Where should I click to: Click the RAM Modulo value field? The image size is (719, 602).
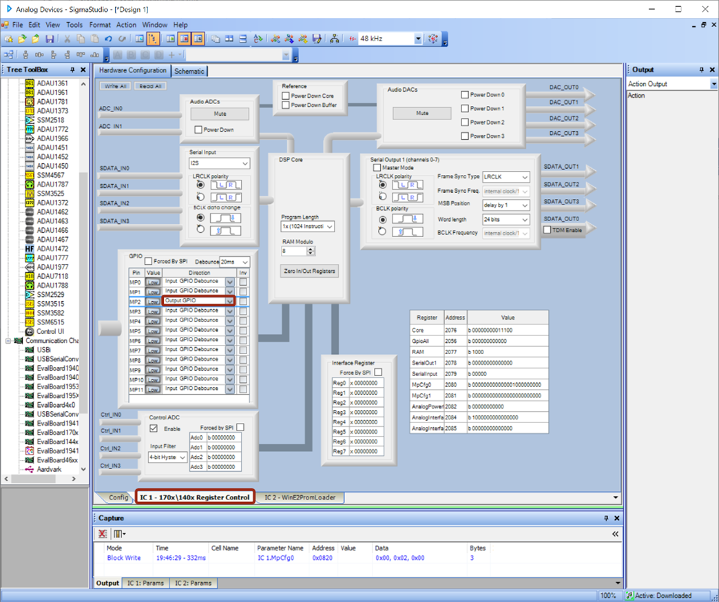[x=293, y=251]
